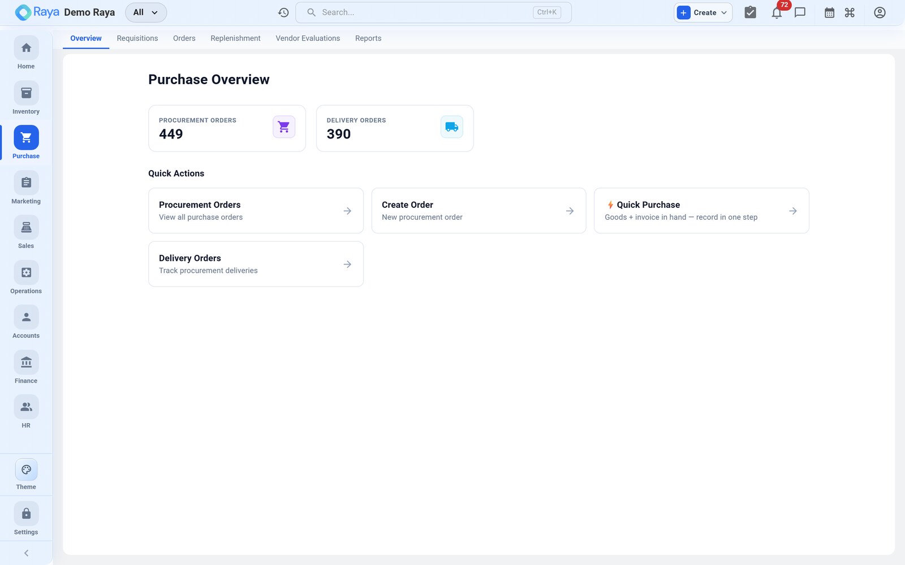905x565 pixels.
Task: Click arrow on Create Order card
Action: pos(570,211)
